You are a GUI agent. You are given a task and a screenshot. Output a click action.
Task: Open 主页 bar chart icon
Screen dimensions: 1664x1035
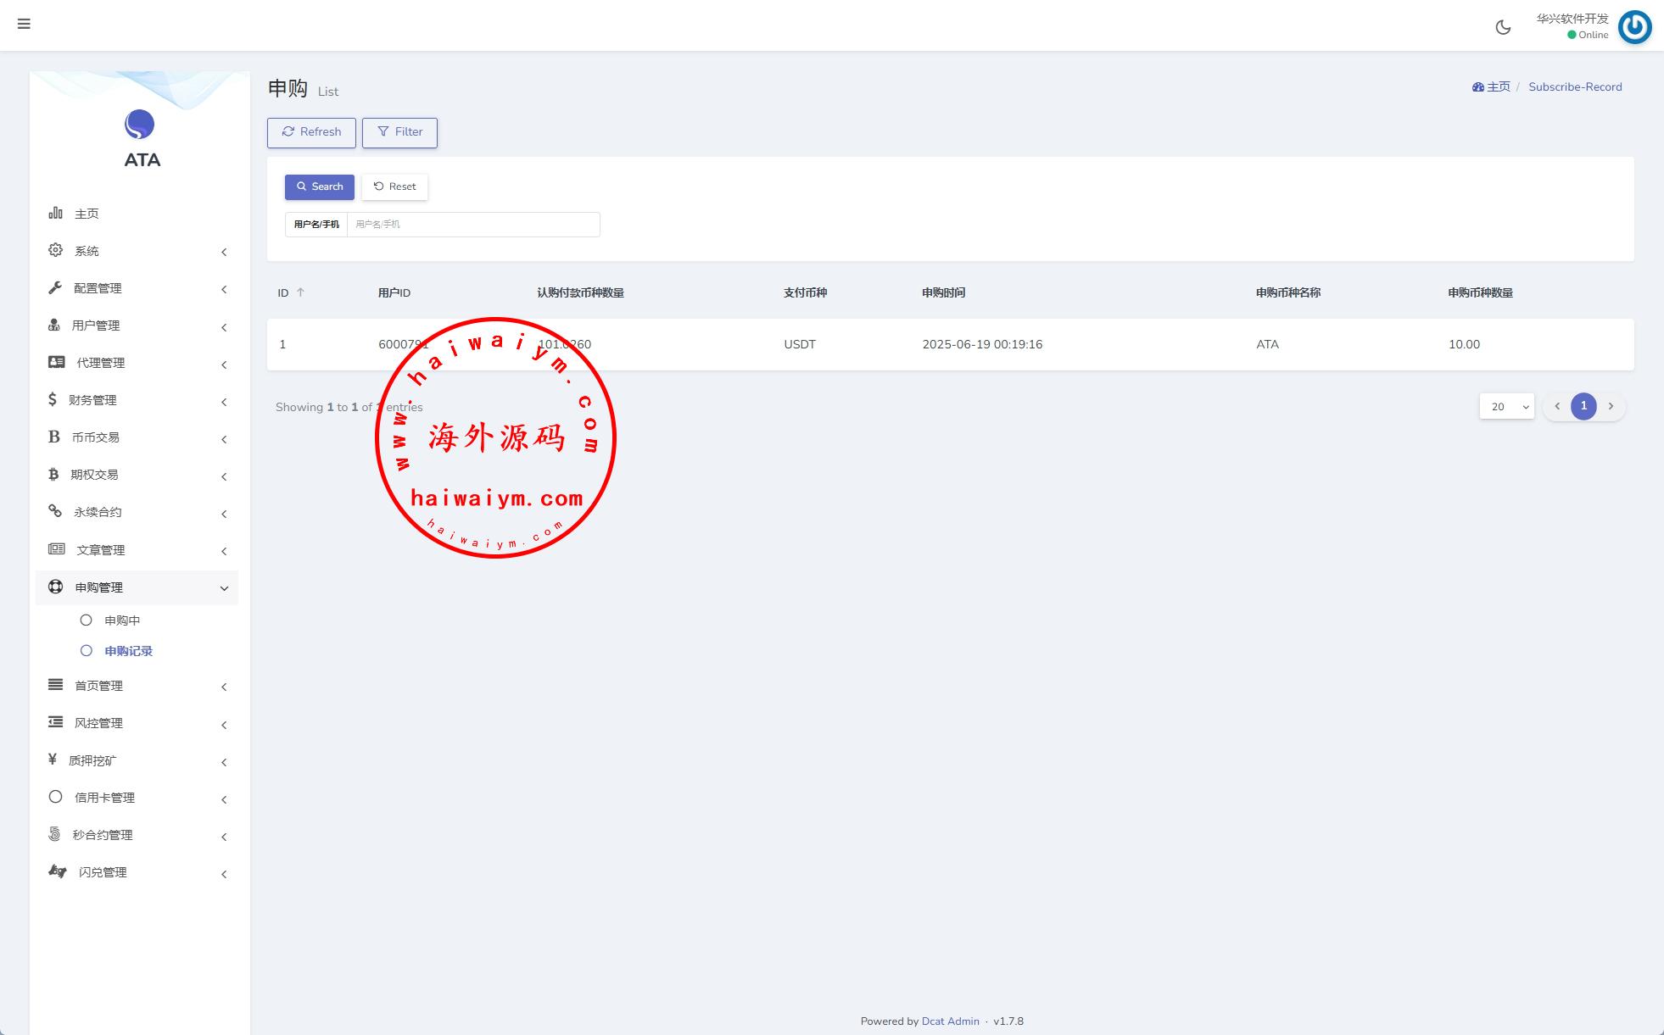tap(55, 213)
